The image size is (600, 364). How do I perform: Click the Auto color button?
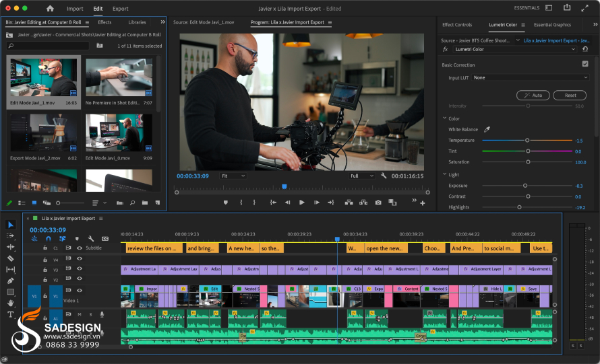[x=533, y=95]
